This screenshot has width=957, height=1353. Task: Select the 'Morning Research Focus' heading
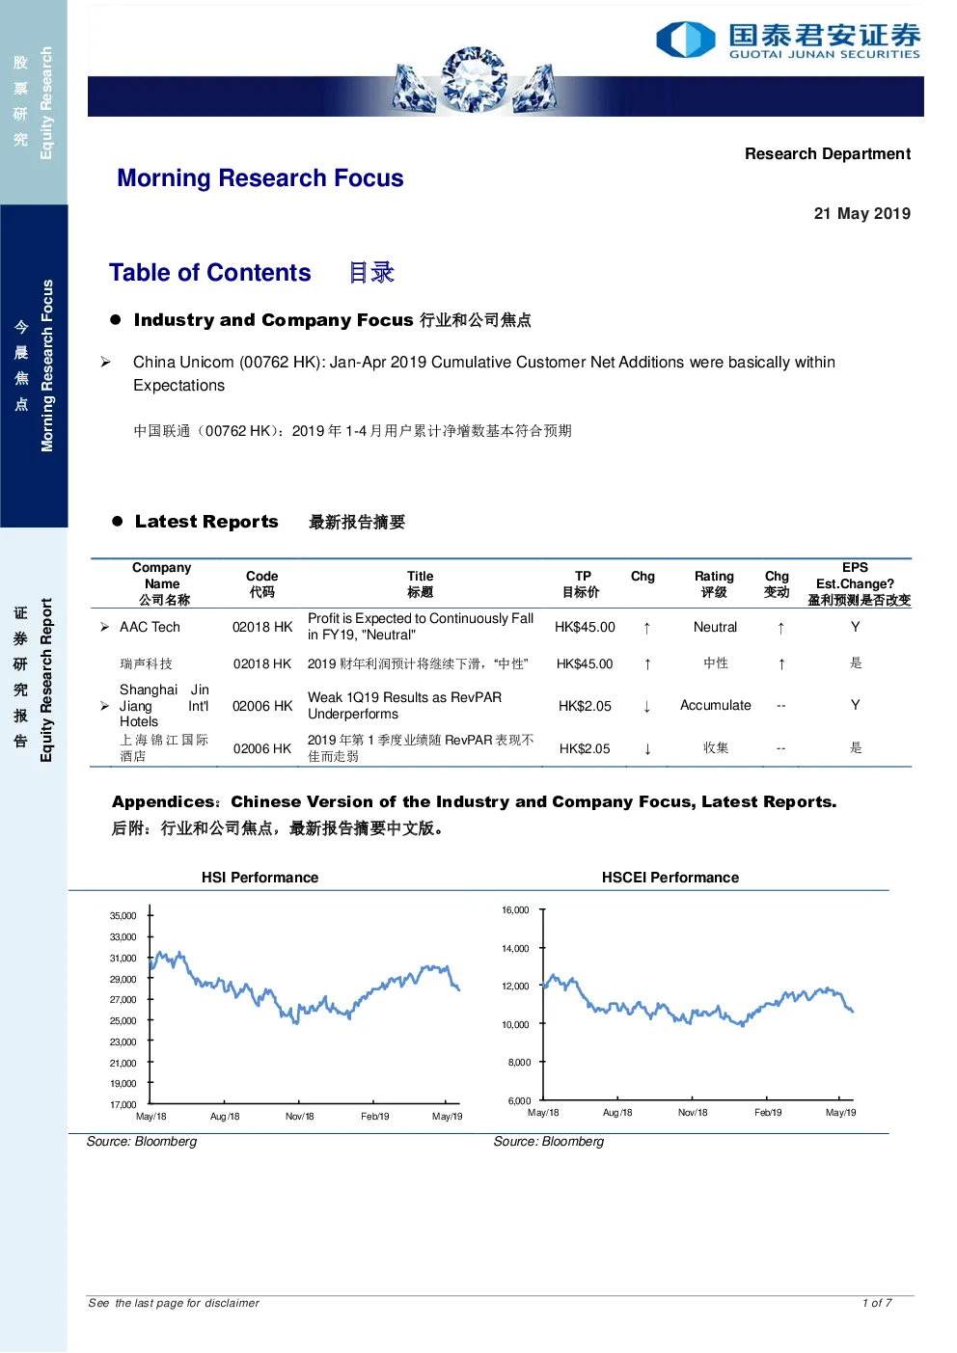point(260,178)
